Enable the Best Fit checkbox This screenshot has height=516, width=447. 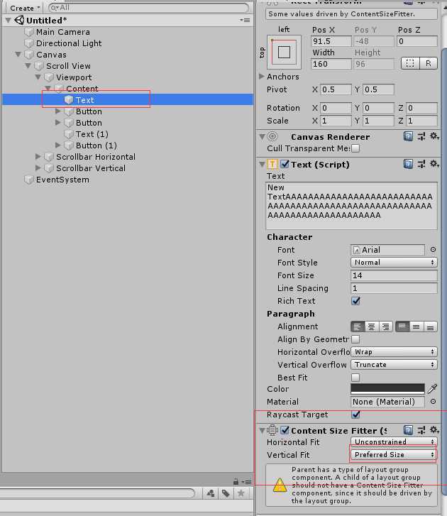[x=355, y=377]
